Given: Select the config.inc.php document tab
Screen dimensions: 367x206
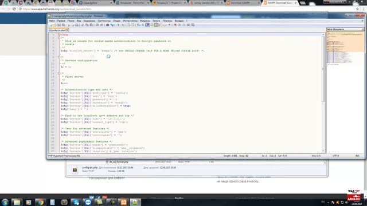Looking at the screenshot, I should pyautogui.click(x=58, y=30).
